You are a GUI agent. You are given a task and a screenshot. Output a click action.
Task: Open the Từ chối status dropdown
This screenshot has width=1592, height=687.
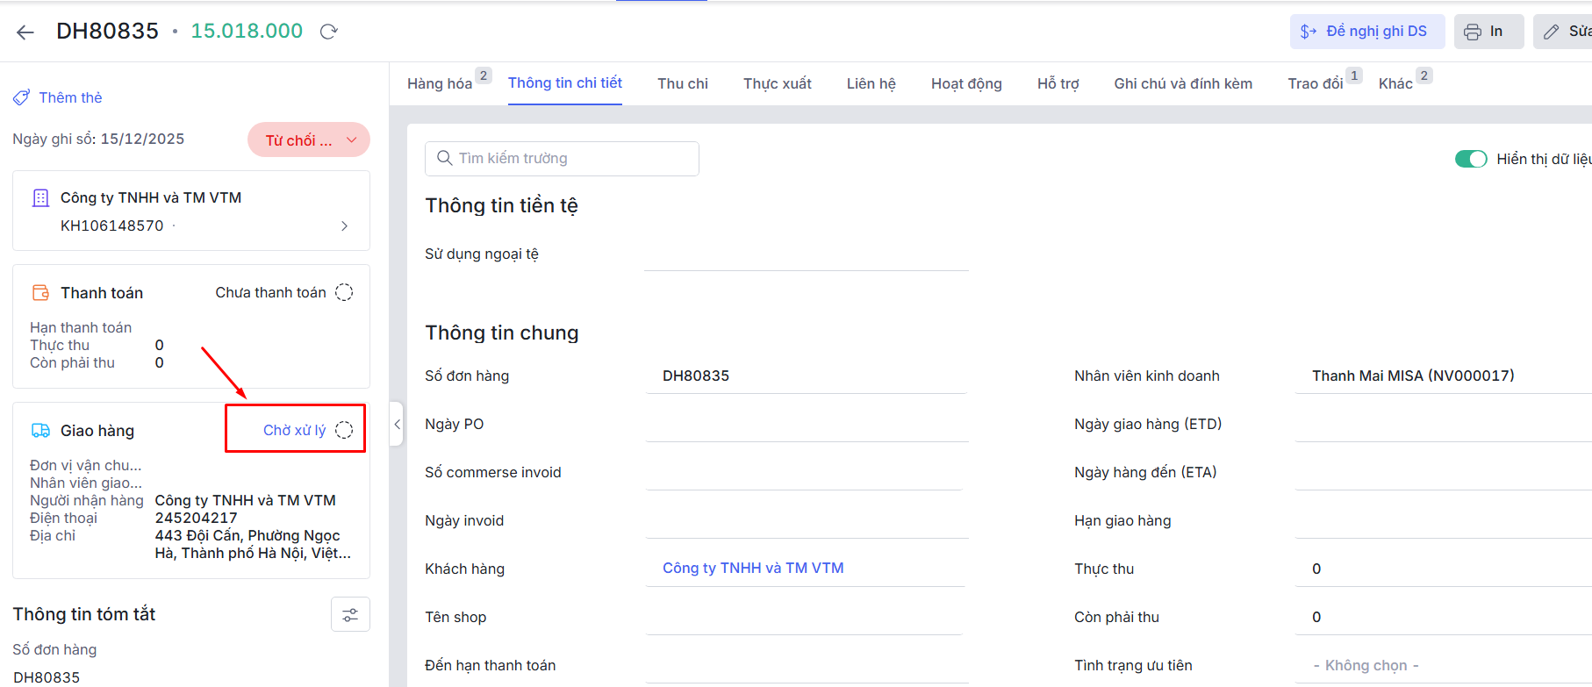tap(309, 140)
